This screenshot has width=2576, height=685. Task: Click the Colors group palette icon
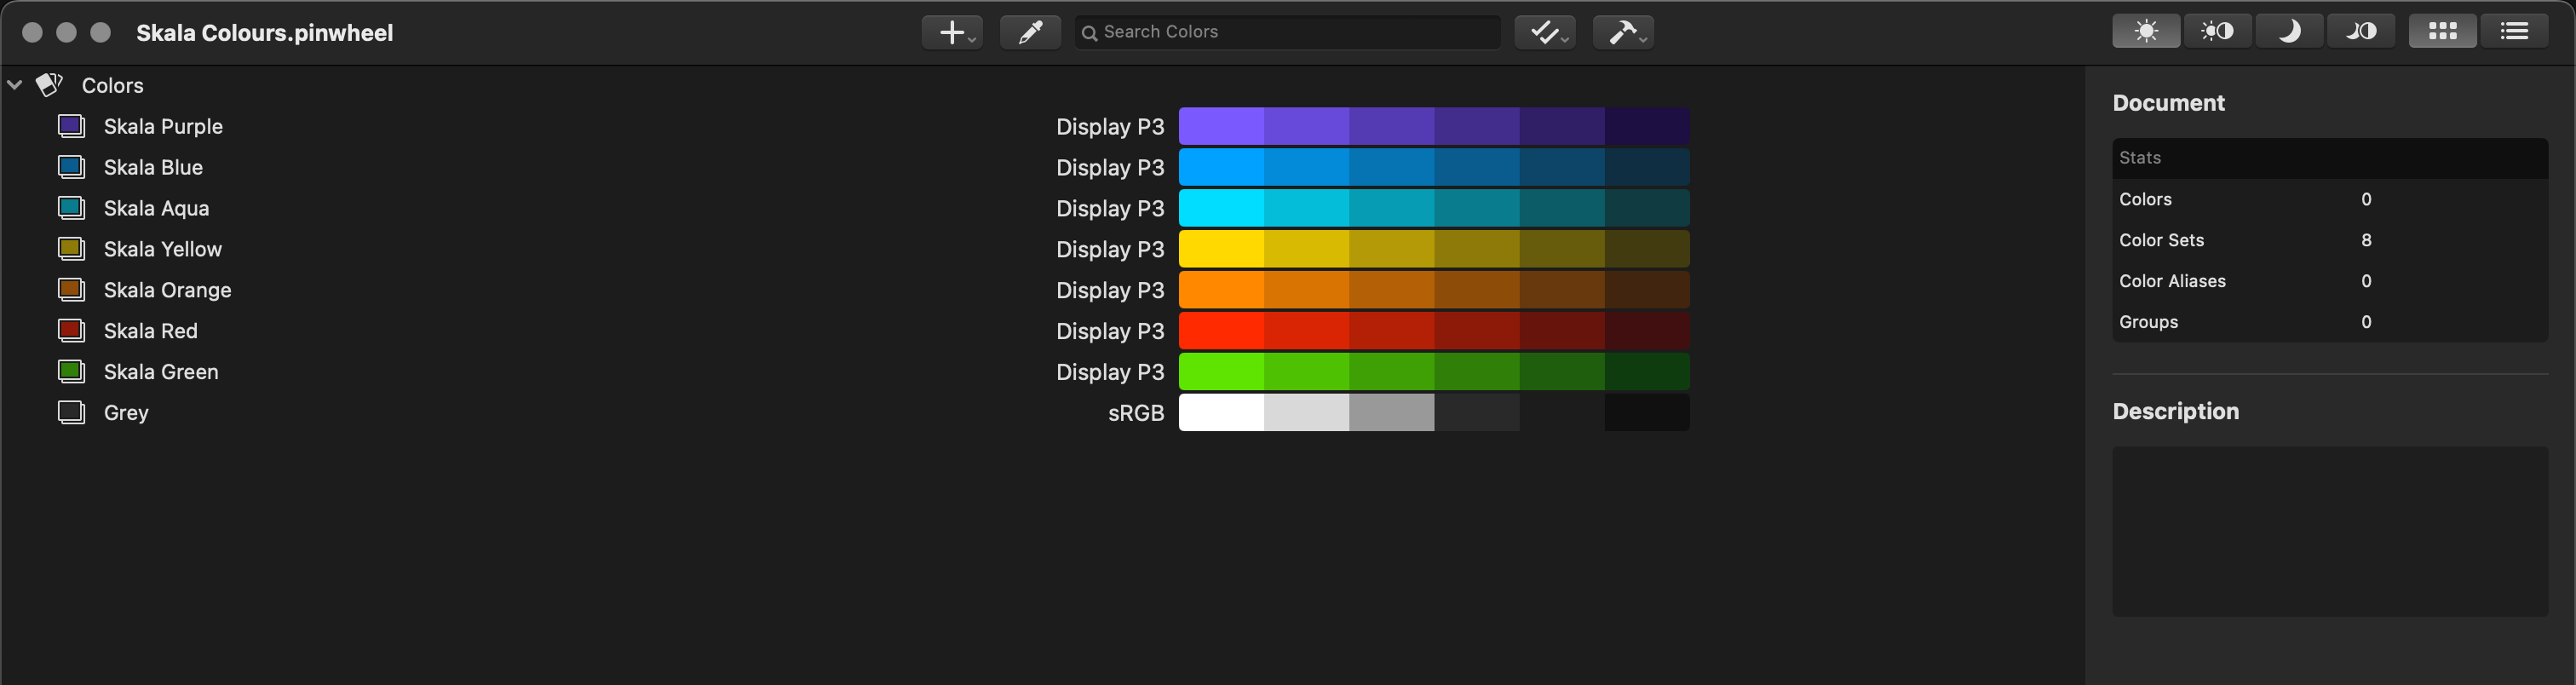pyautogui.click(x=49, y=85)
